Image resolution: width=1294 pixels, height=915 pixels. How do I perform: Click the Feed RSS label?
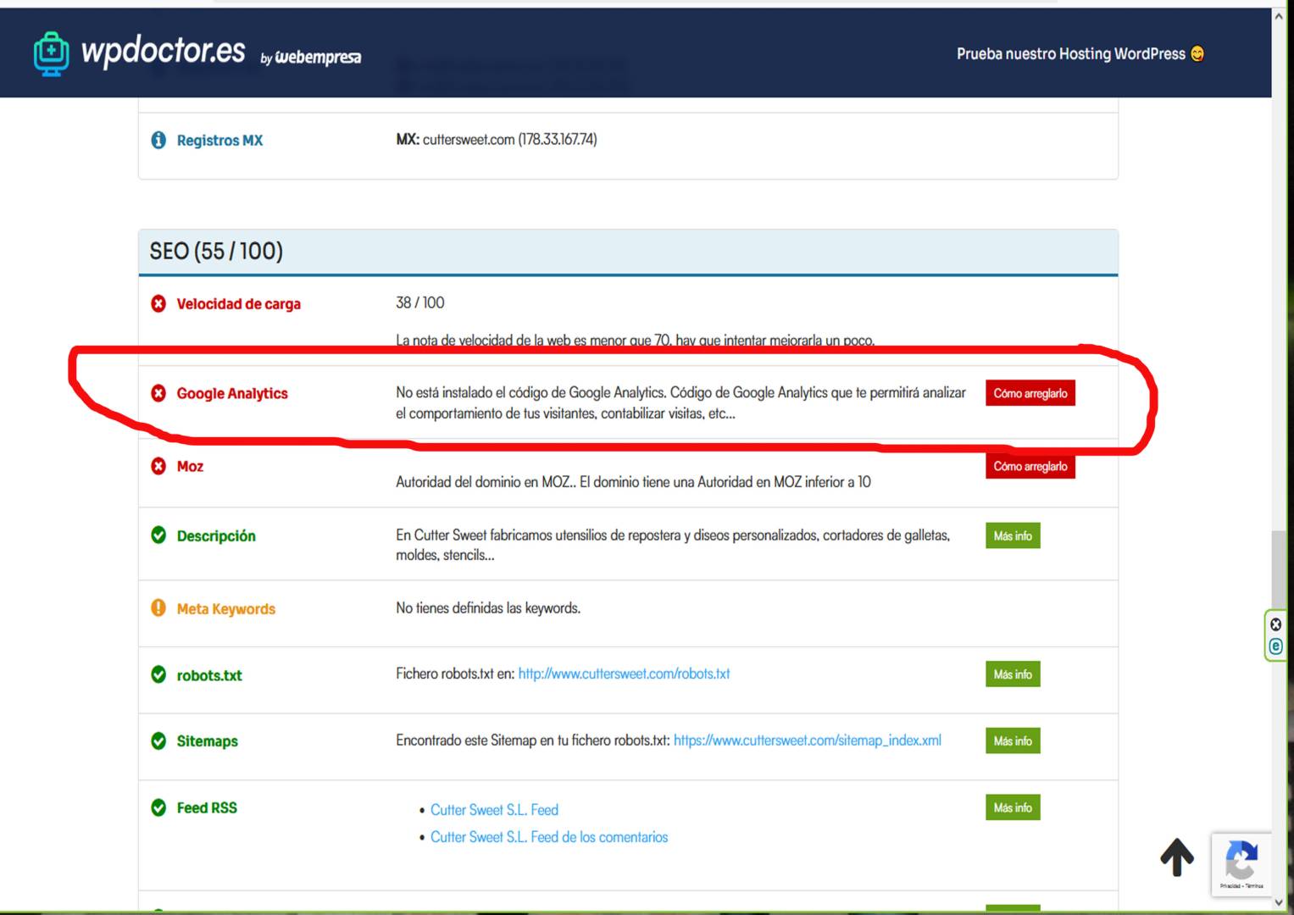click(207, 807)
